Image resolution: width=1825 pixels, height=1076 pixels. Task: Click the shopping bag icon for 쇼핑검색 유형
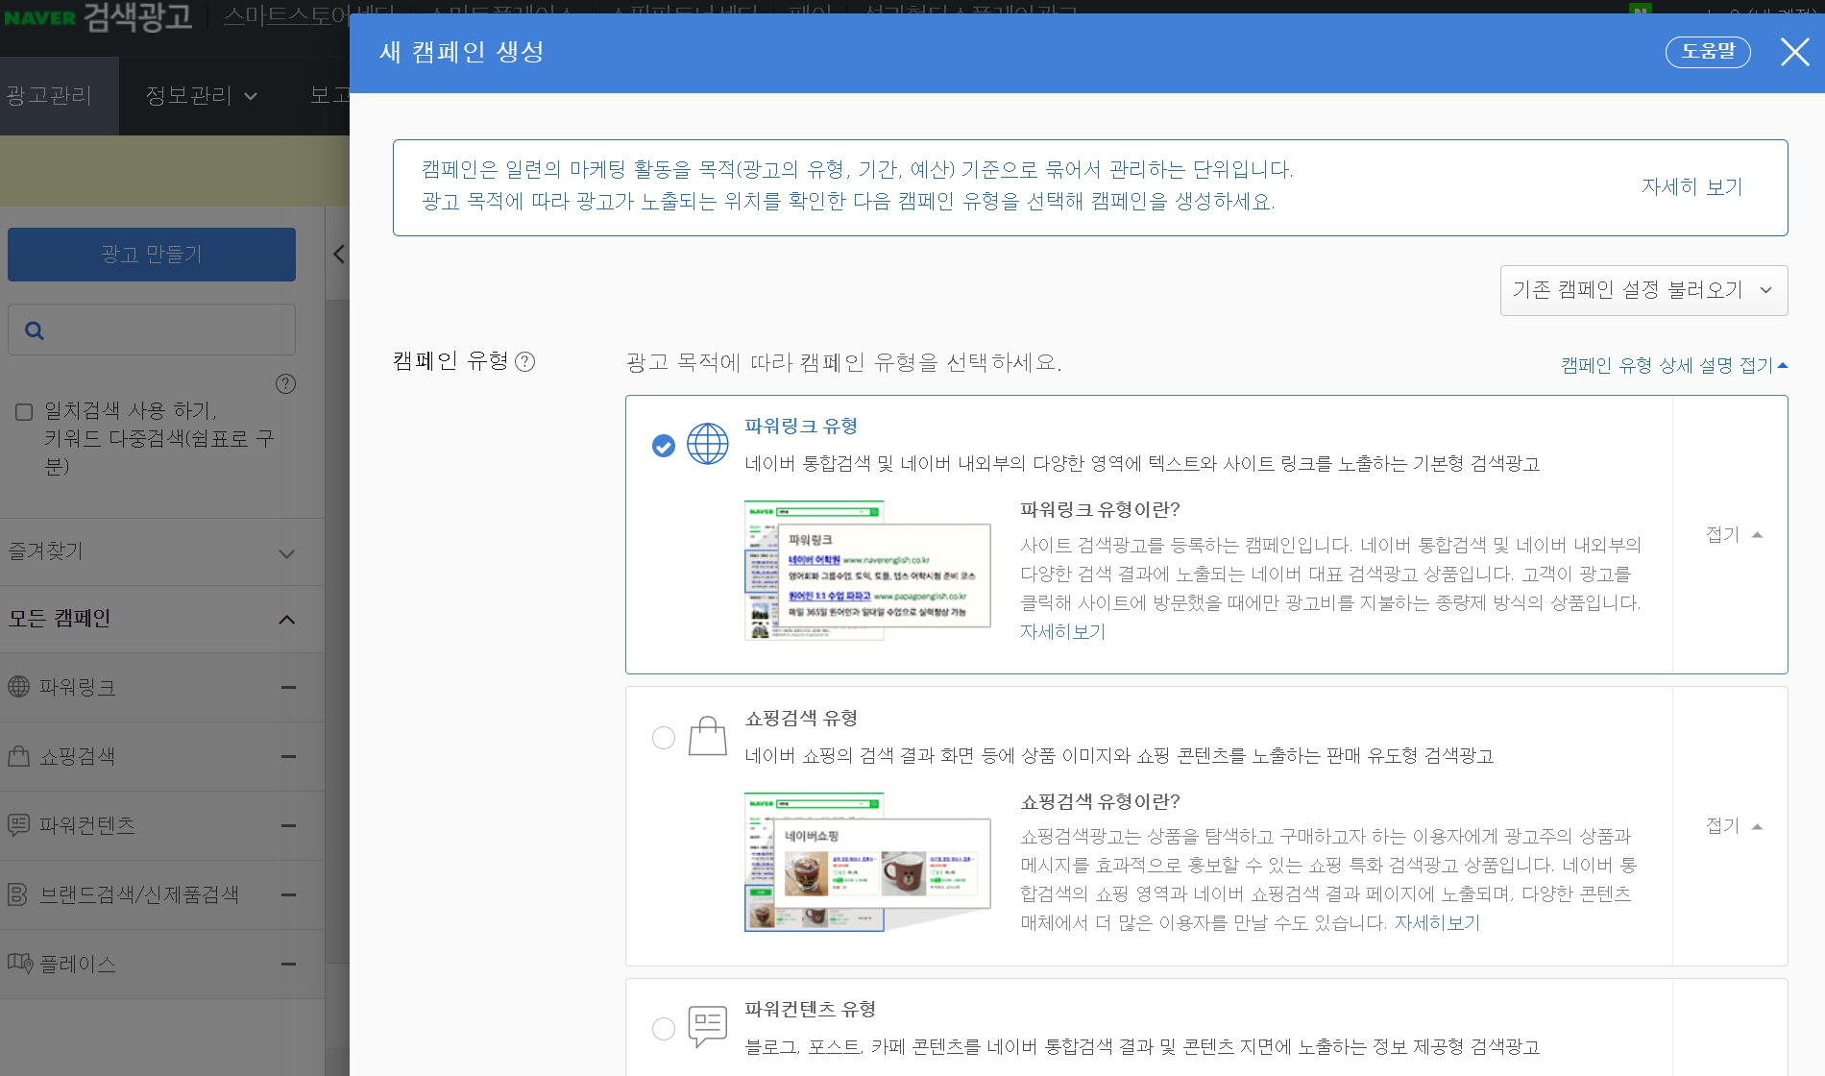point(708,736)
